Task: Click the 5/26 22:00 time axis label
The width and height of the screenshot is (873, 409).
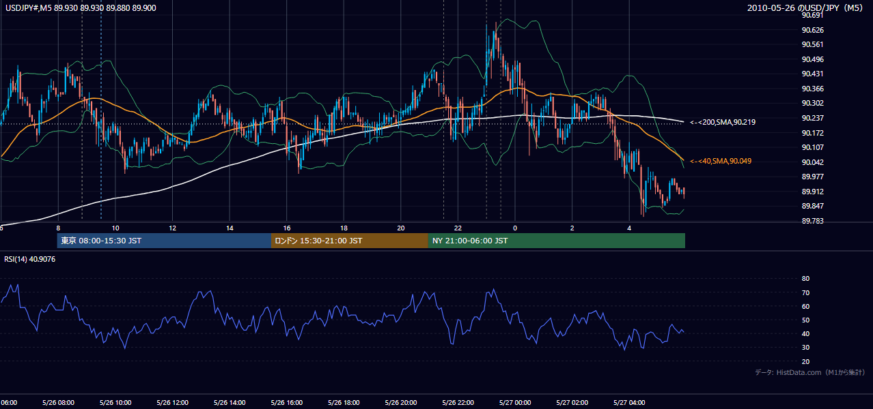Action: 458,403
